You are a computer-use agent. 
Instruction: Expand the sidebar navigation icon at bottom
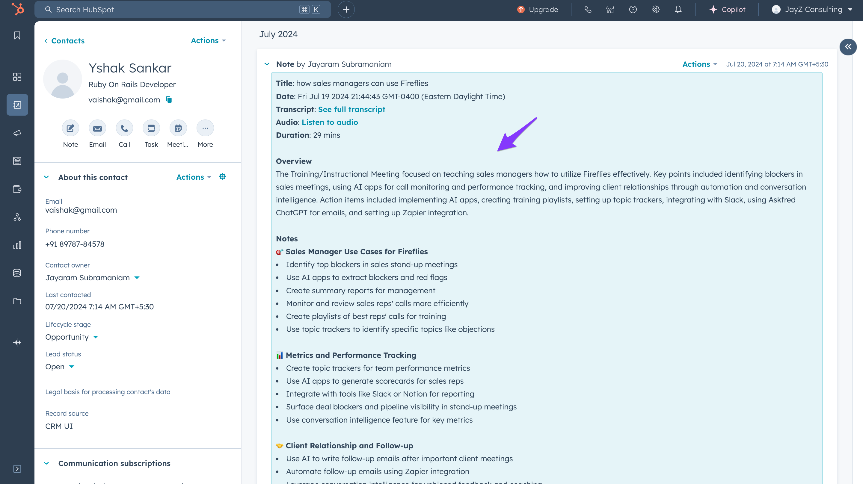(17, 469)
